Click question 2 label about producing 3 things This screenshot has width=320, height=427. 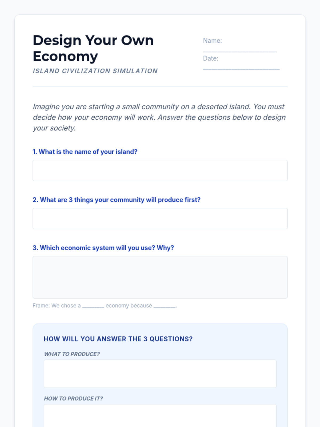pos(117,200)
